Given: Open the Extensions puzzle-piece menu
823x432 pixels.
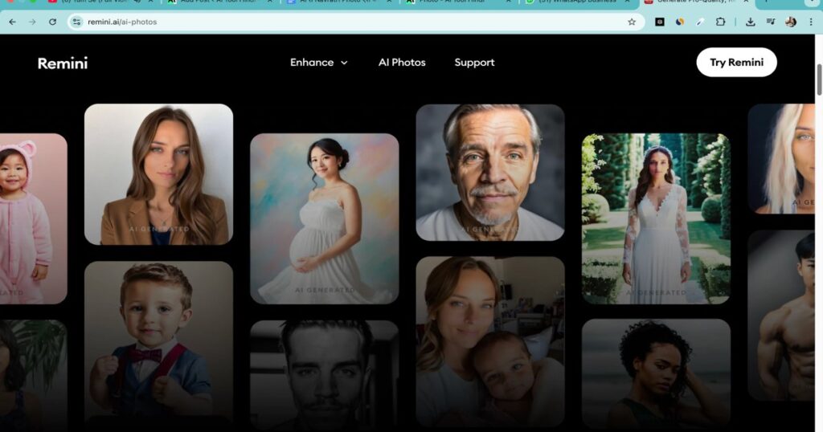Looking at the screenshot, I should (x=721, y=22).
